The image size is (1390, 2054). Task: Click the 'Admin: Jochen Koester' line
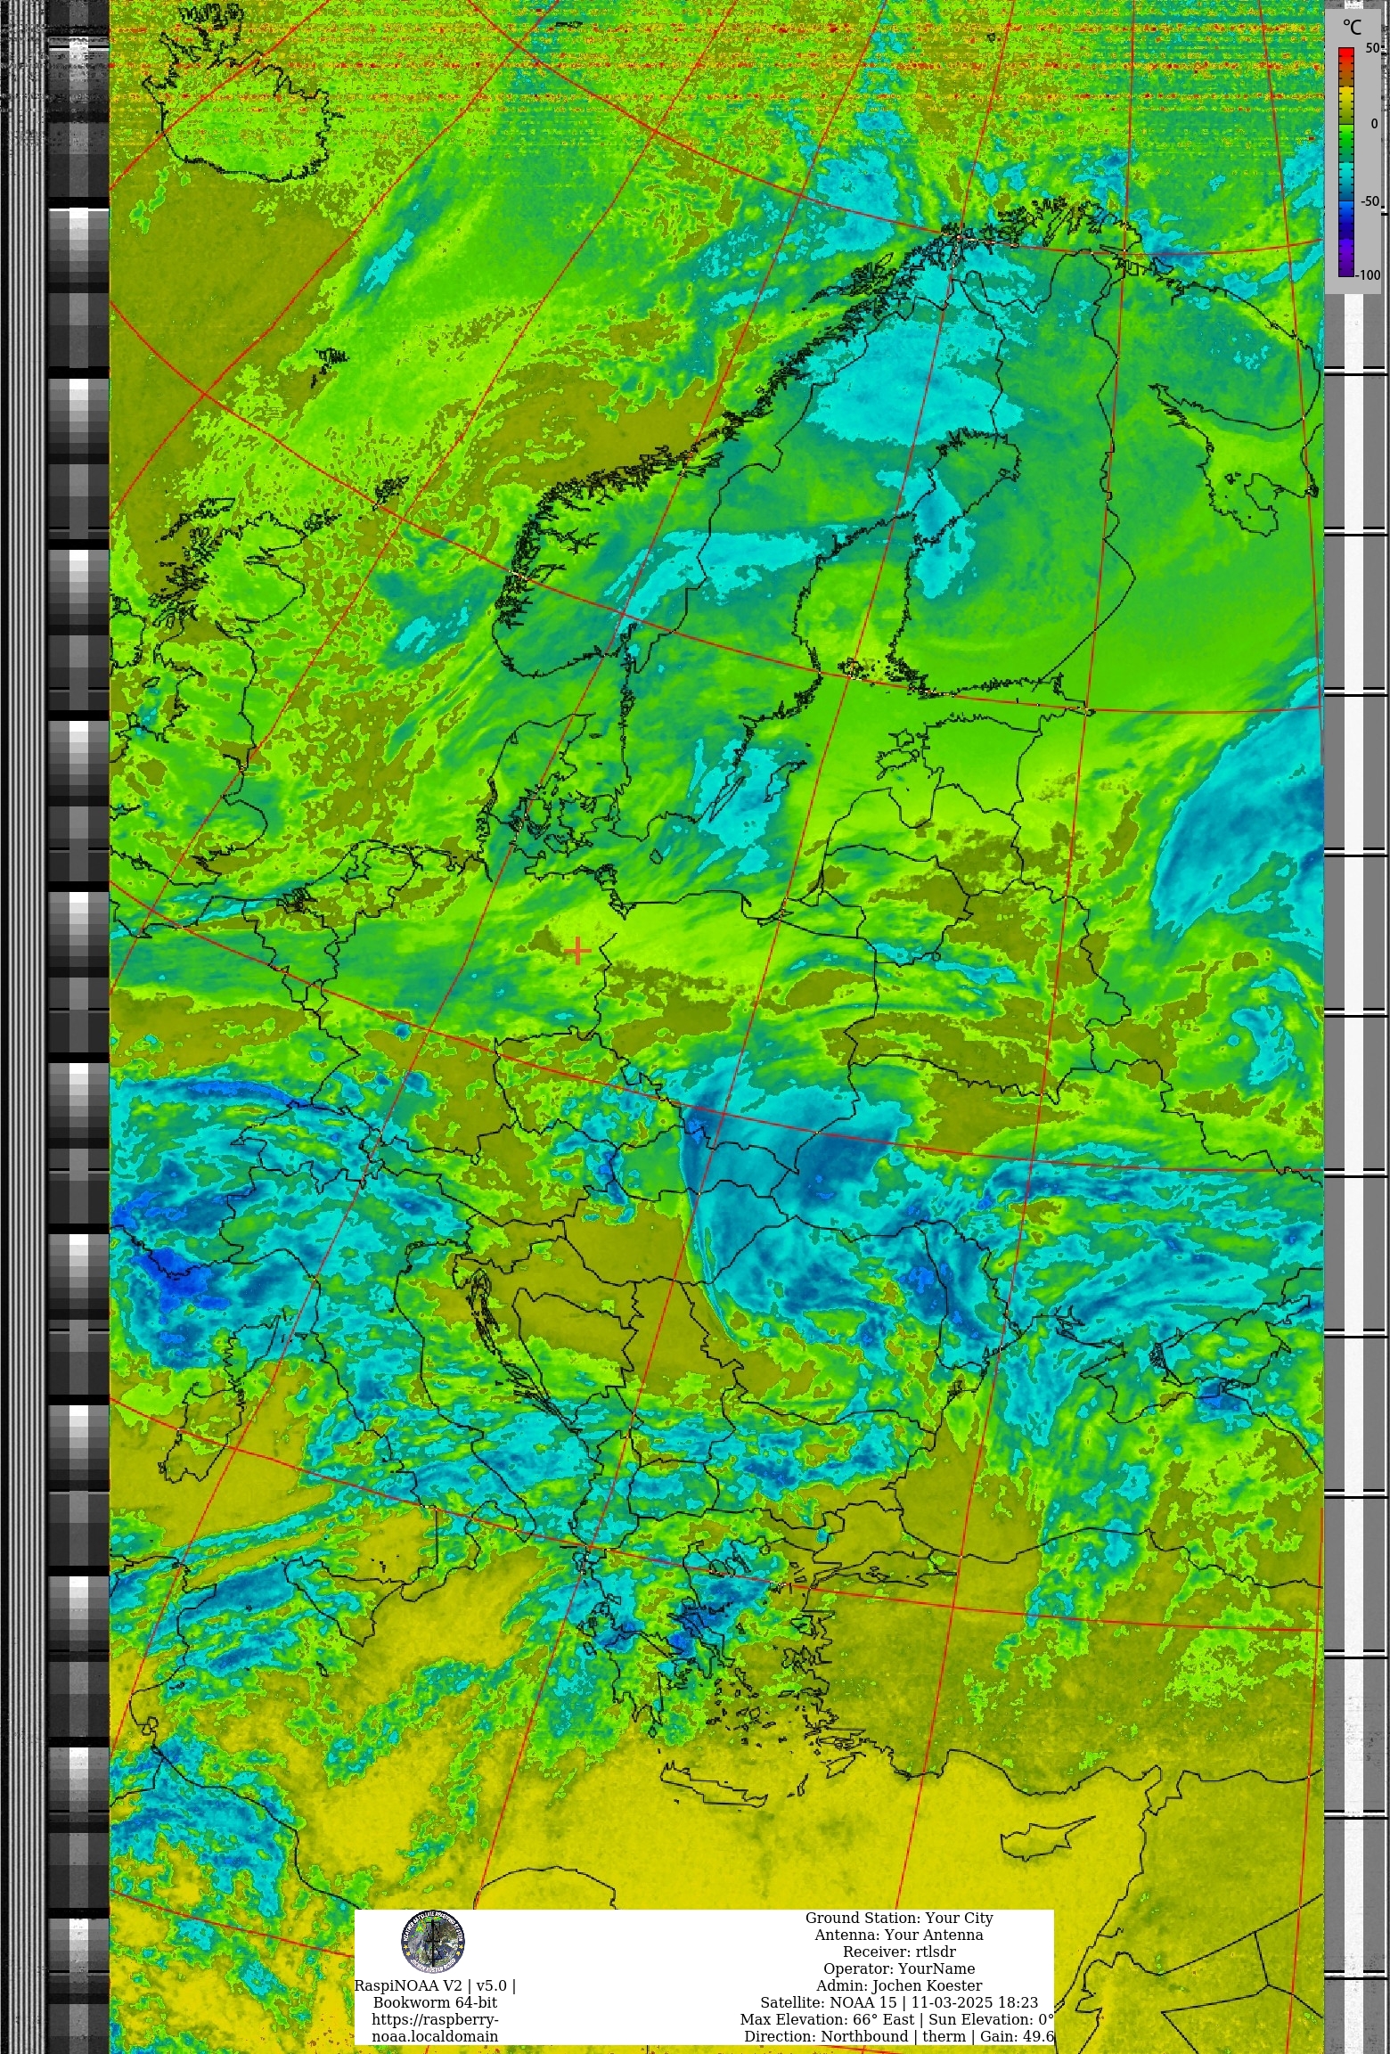pyautogui.click(x=899, y=1985)
